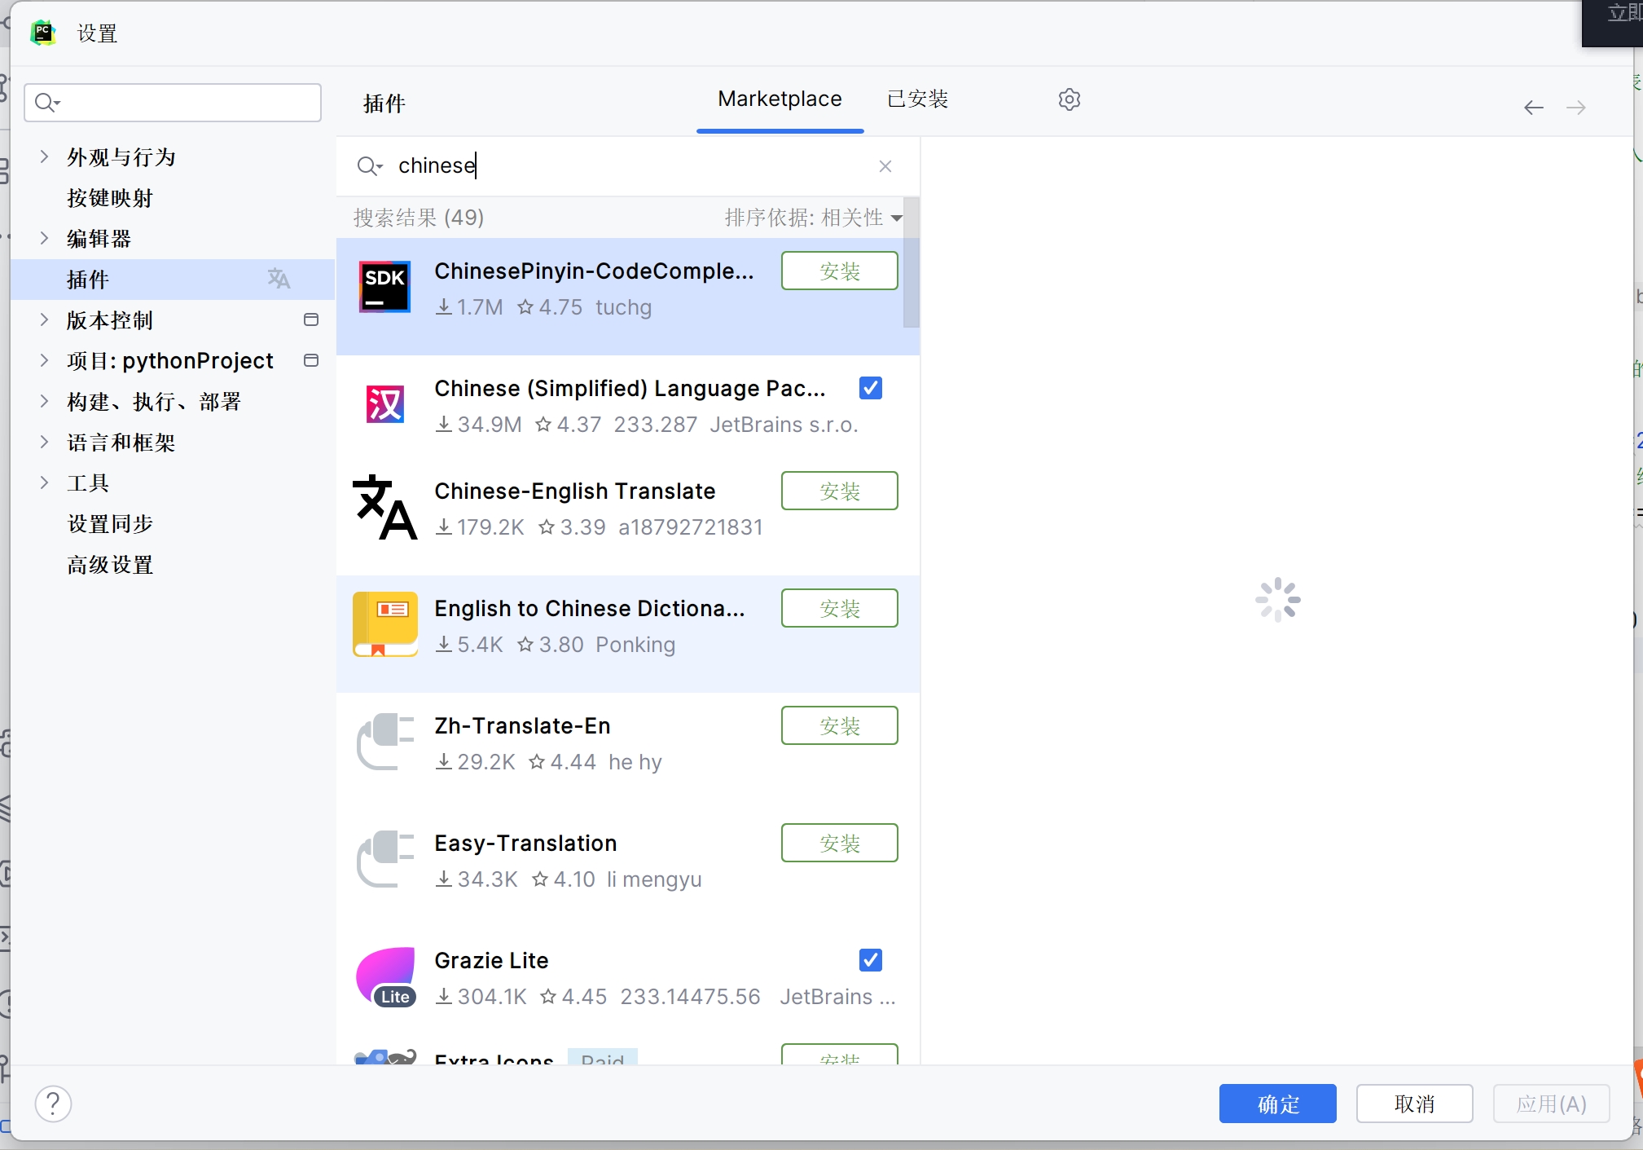
Task: Select the Chinese Simplified Language Pack icon
Action: 384,404
